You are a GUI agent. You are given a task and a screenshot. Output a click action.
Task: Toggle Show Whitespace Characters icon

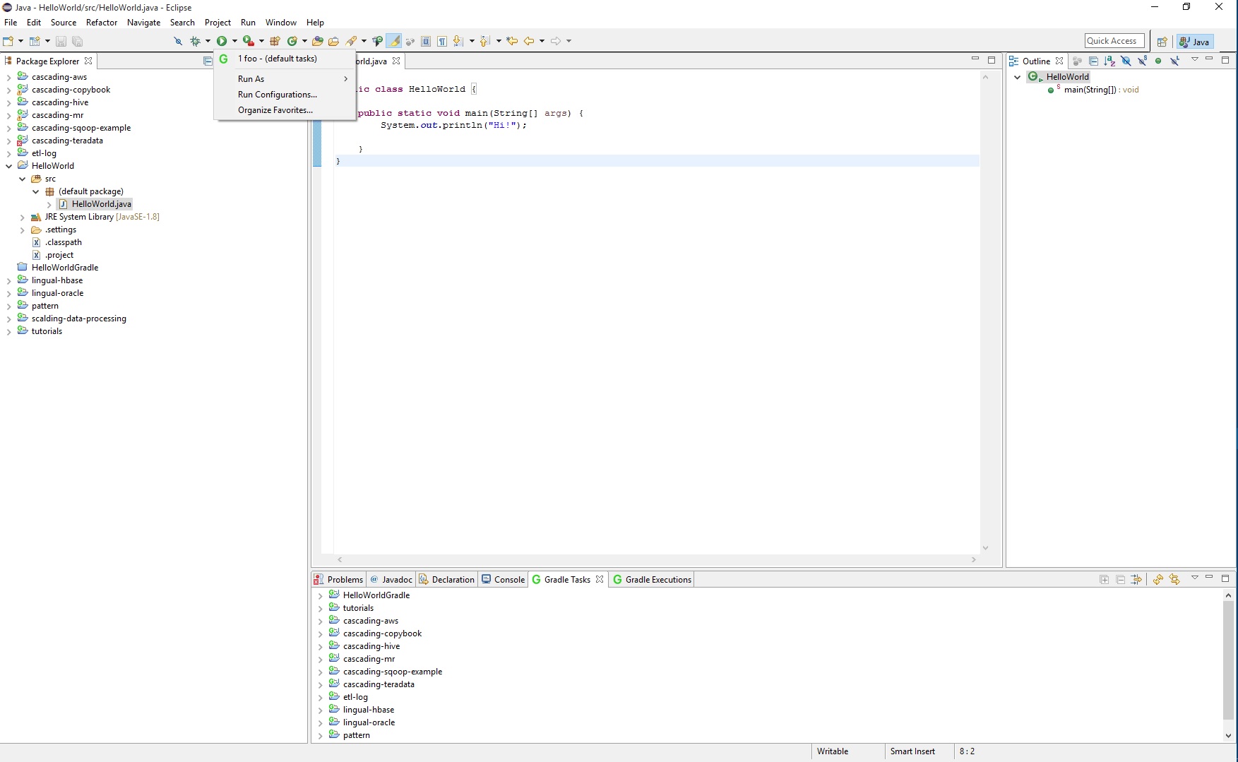click(x=442, y=41)
